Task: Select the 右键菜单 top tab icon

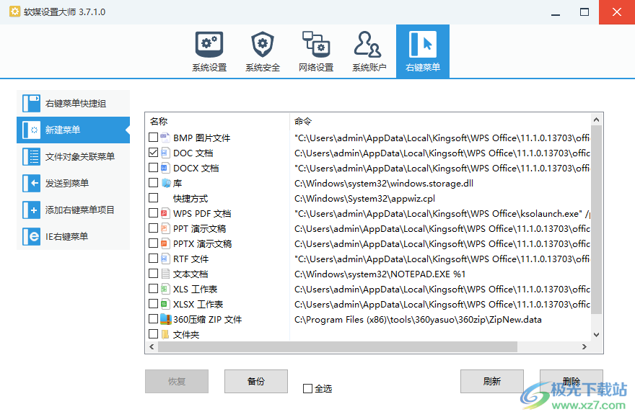Action: point(422,44)
